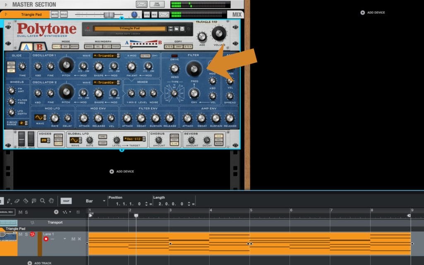The image size is (424, 265).
Task: Solo the Triangle Pad mixer channel
Action: tap(64, 14)
